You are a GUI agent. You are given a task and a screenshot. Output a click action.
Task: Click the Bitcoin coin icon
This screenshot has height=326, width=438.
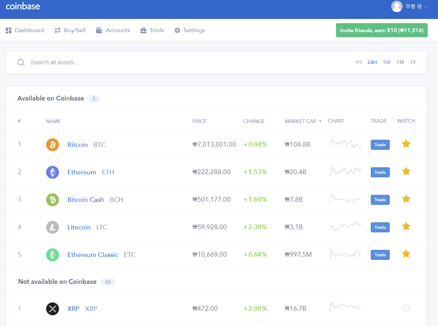pos(53,145)
